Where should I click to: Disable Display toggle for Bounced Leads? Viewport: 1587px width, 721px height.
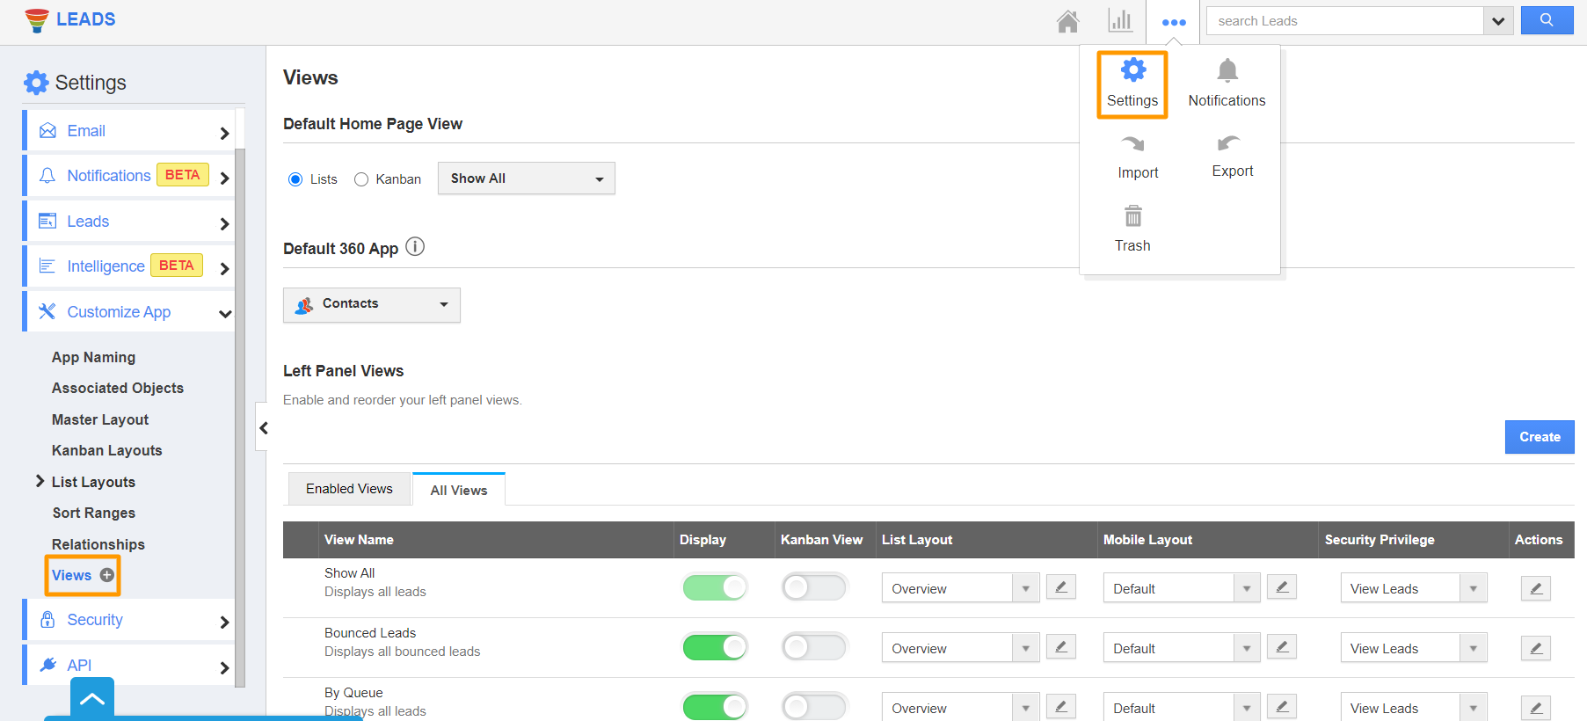click(715, 648)
